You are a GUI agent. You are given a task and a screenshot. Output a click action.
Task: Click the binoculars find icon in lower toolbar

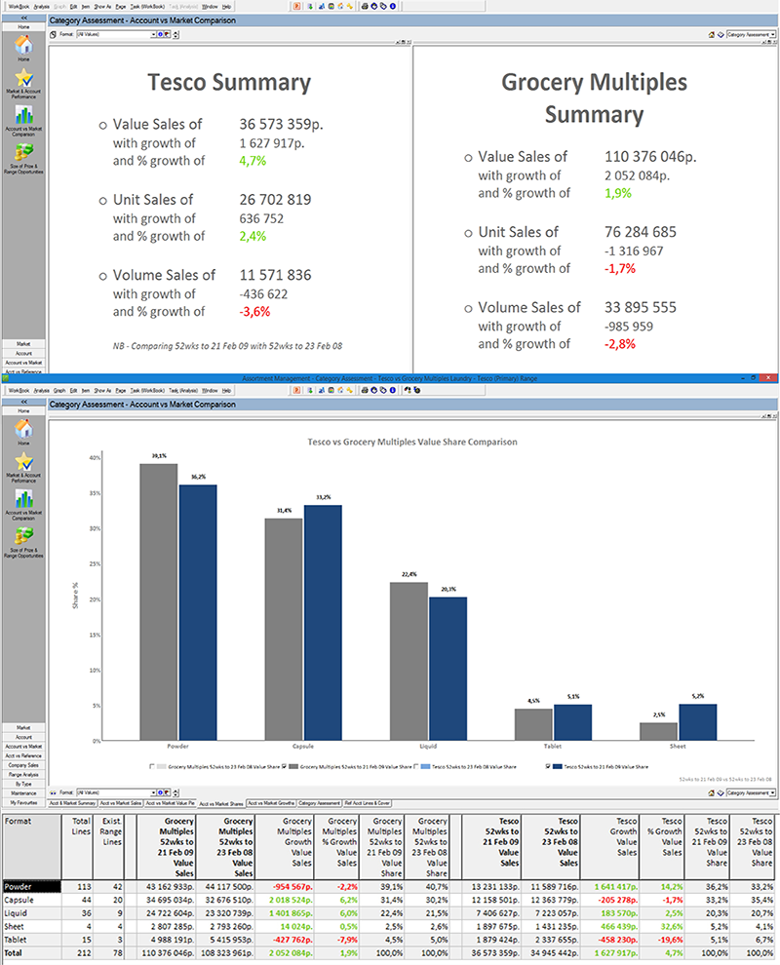[407, 390]
